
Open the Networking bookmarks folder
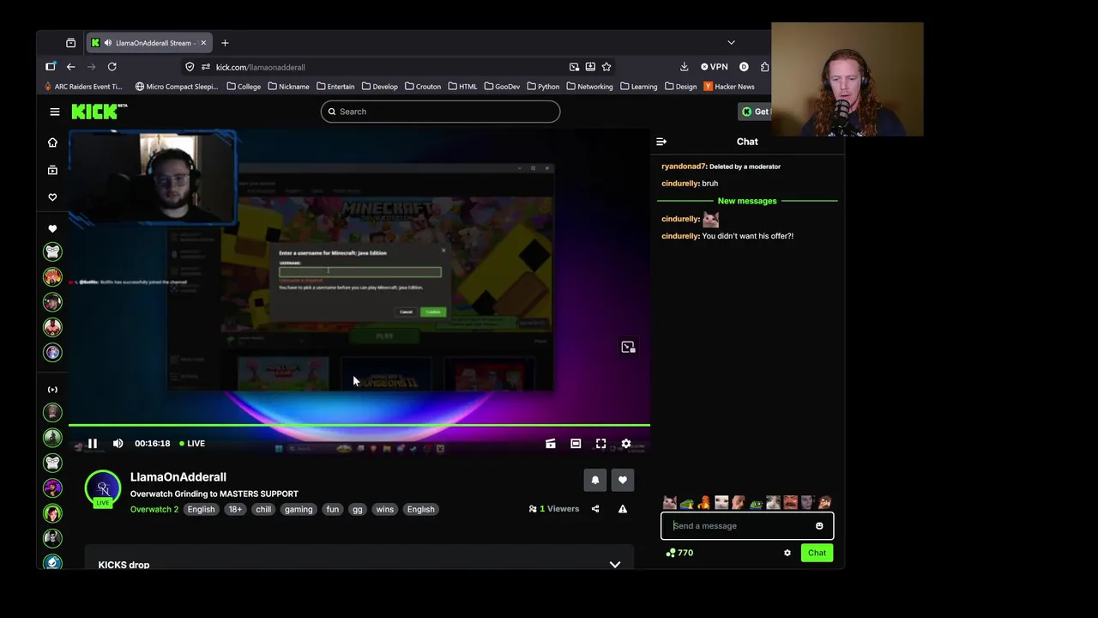point(589,87)
